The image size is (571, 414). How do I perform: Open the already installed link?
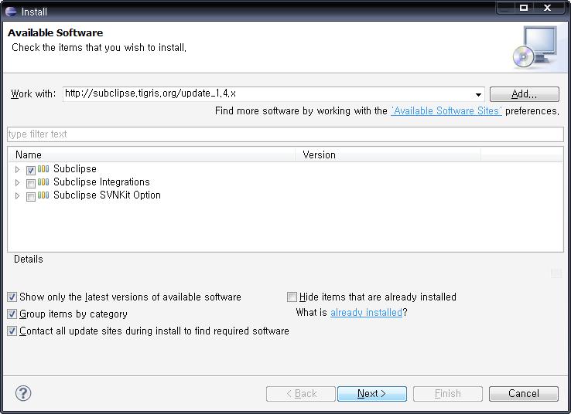[366, 313]
